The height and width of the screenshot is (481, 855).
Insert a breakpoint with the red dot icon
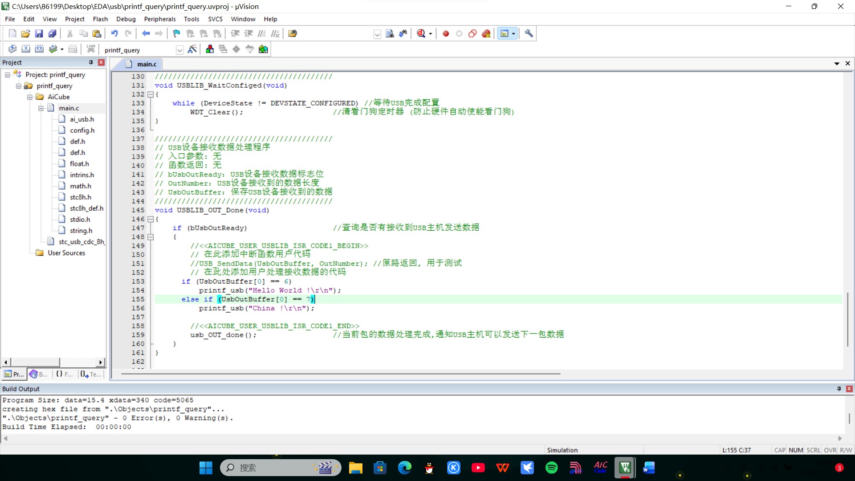446,33
